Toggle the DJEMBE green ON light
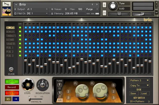The width and height of the screenshot is (159, 105). (20, 39)
